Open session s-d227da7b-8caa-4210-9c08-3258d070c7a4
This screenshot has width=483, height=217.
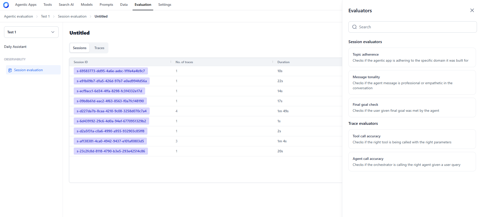pyautogui.click(x=112, y=111)
